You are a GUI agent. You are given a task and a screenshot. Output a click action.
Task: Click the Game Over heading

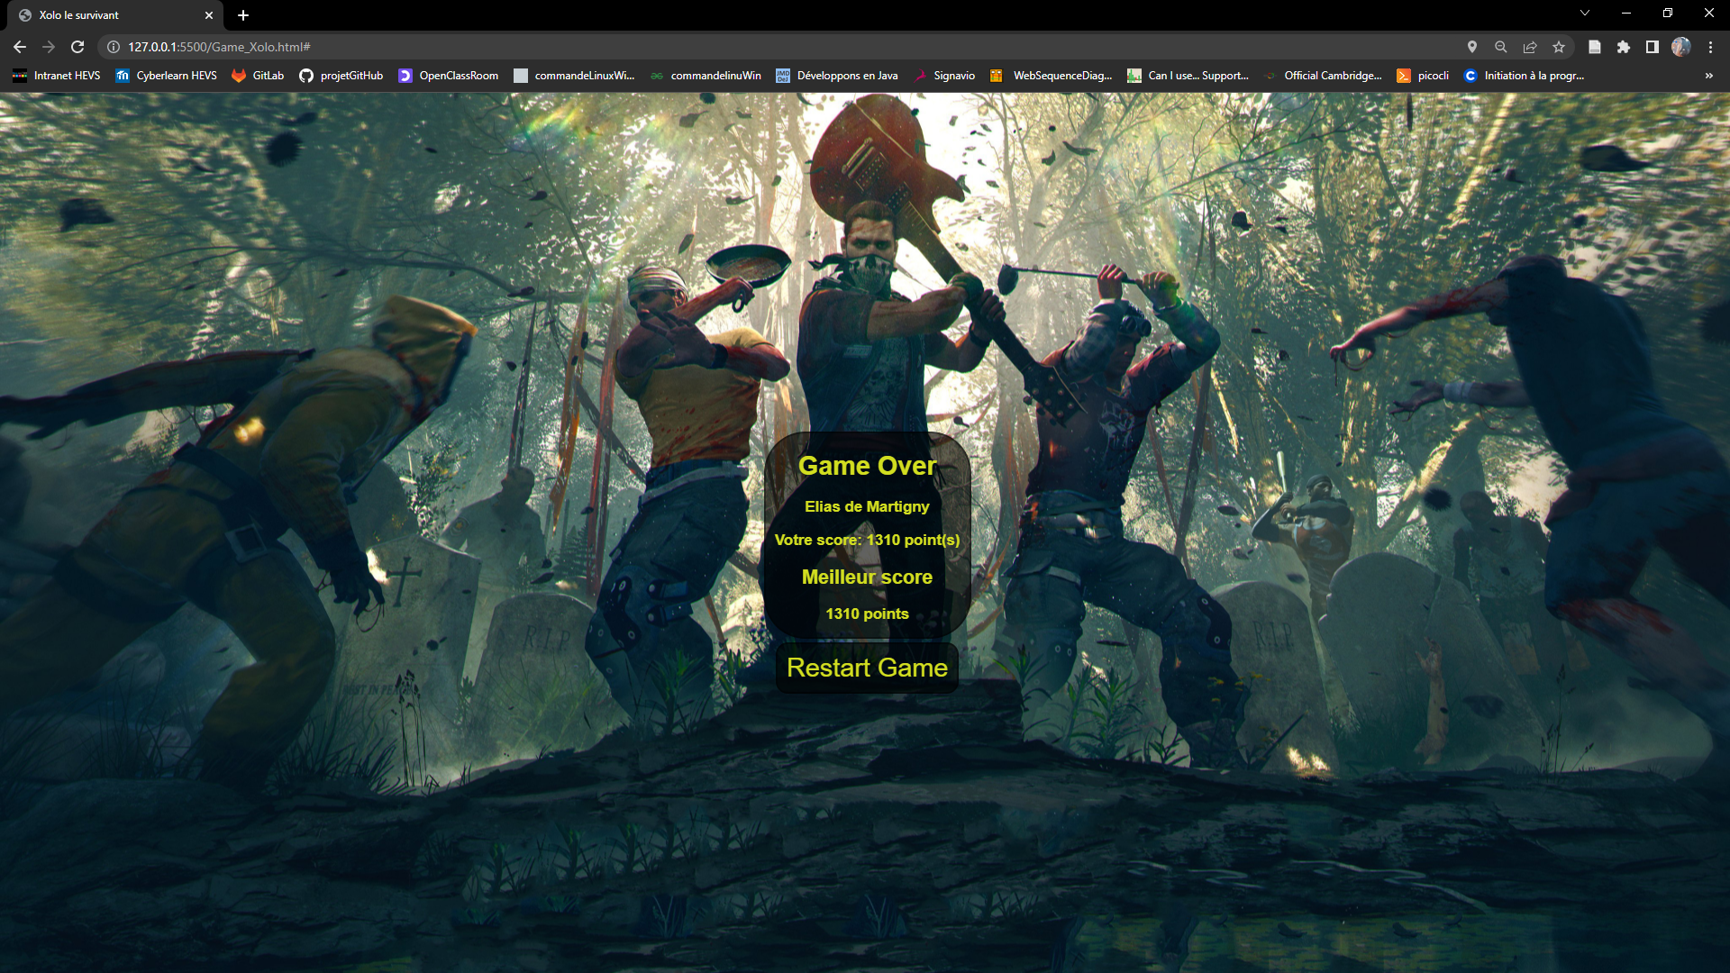pos(867,466)
